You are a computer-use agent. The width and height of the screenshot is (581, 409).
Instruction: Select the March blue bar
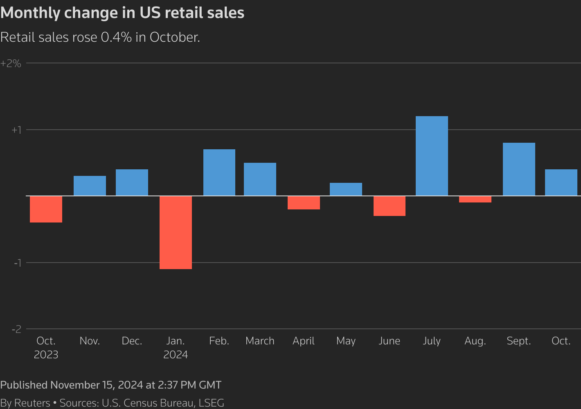[x=260, y=179]
